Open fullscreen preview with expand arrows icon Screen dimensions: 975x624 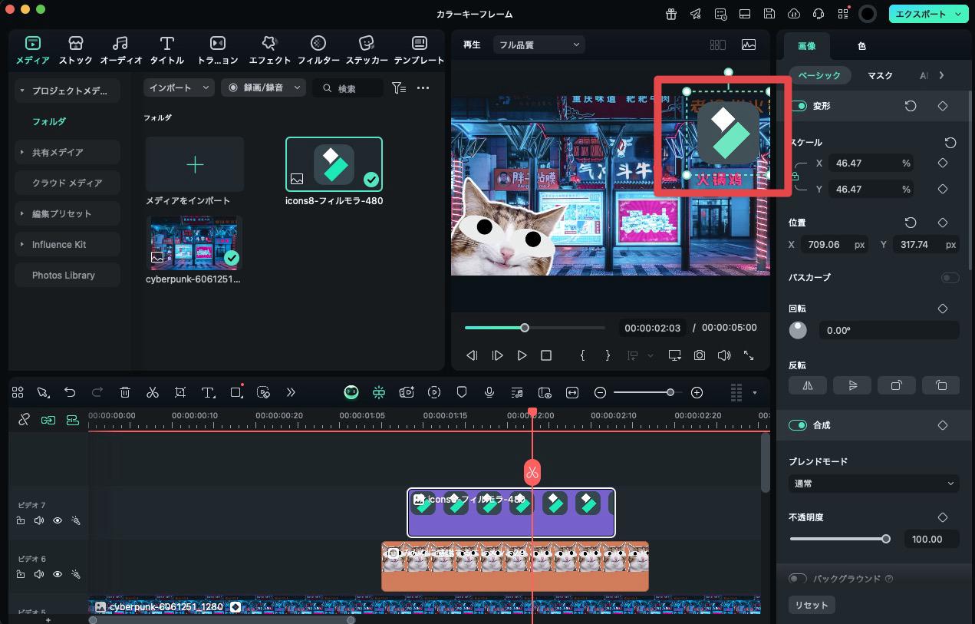tap(749, 355)
